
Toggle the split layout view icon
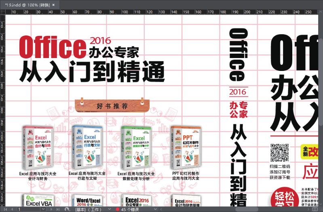click(315, 209)
